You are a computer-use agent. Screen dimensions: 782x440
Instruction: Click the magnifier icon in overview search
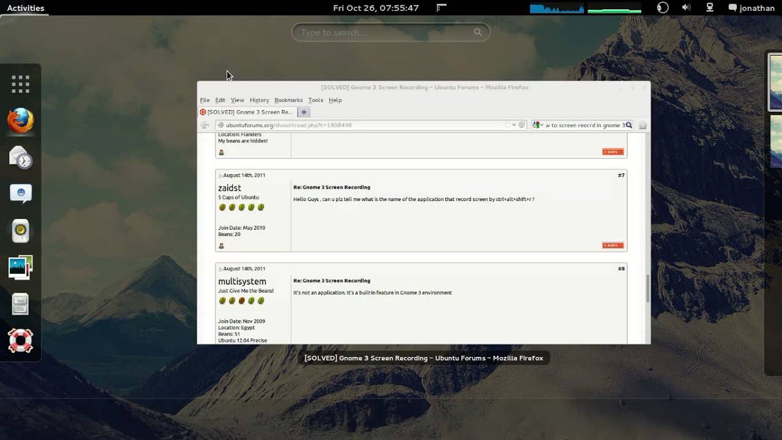(478, 32)
